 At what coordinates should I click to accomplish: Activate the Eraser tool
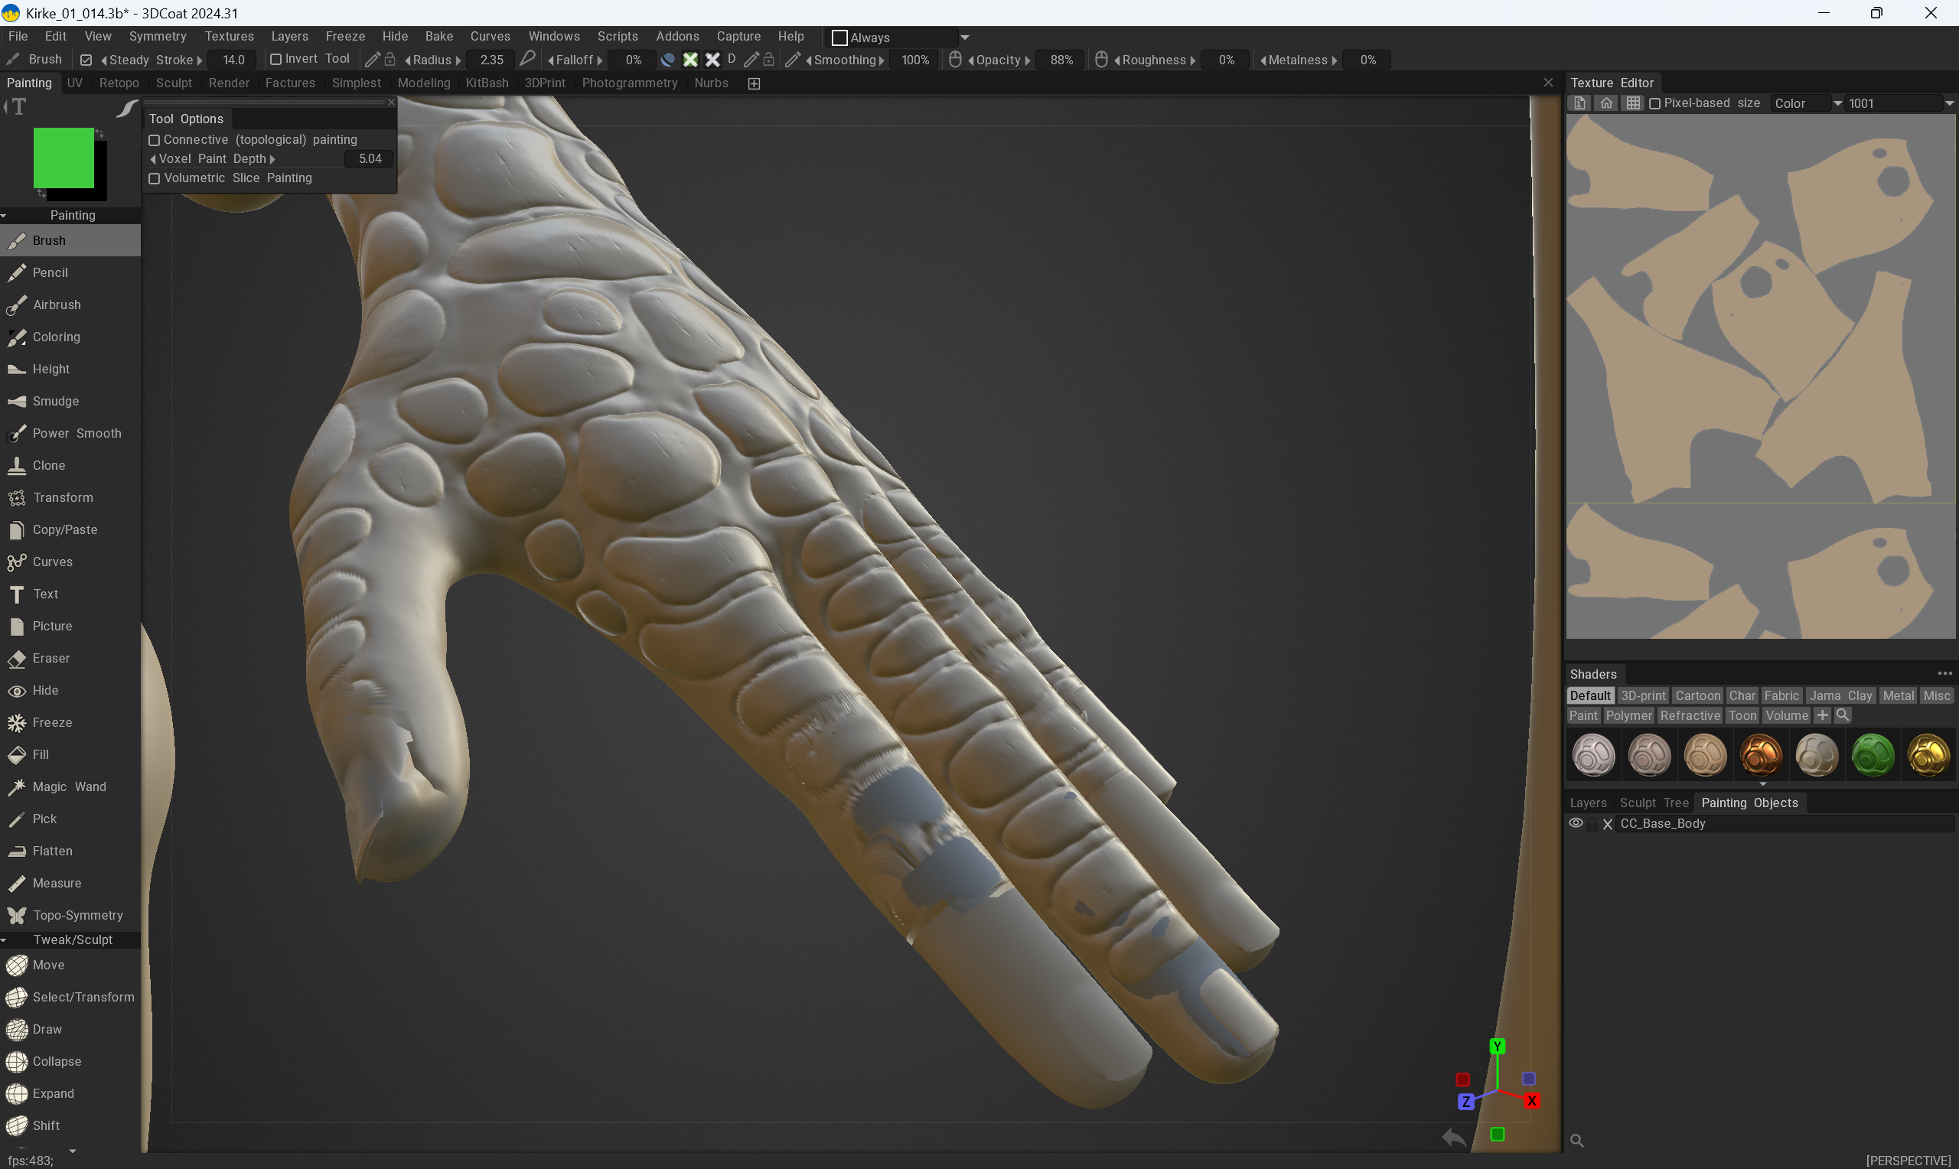pyautogui.click(x=51, y=658)
